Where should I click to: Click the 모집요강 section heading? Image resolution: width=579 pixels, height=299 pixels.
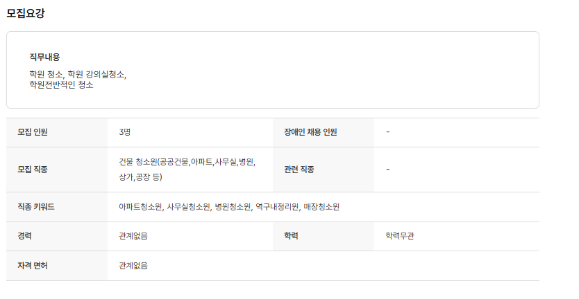click(26, 13)
